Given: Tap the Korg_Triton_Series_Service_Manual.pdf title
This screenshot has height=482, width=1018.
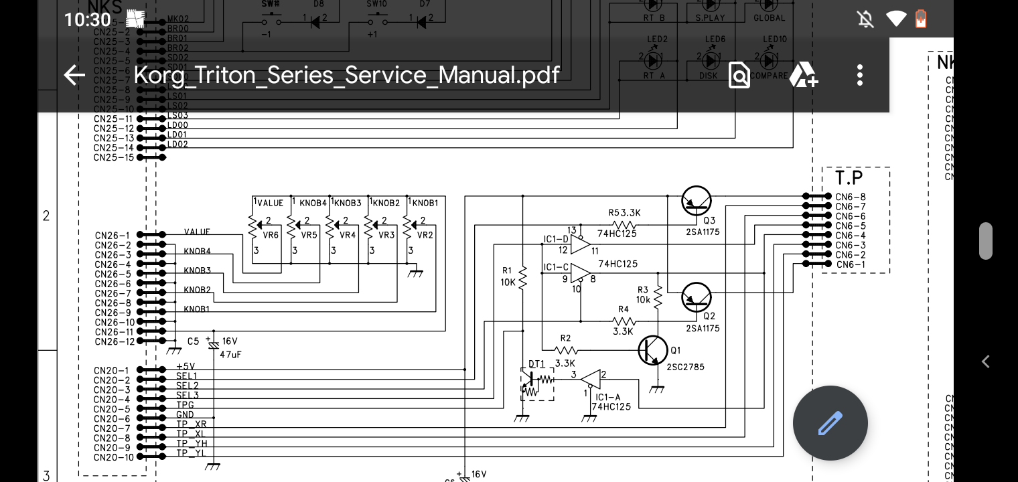Looking at the screenshot, I should (x=346, y=75).
